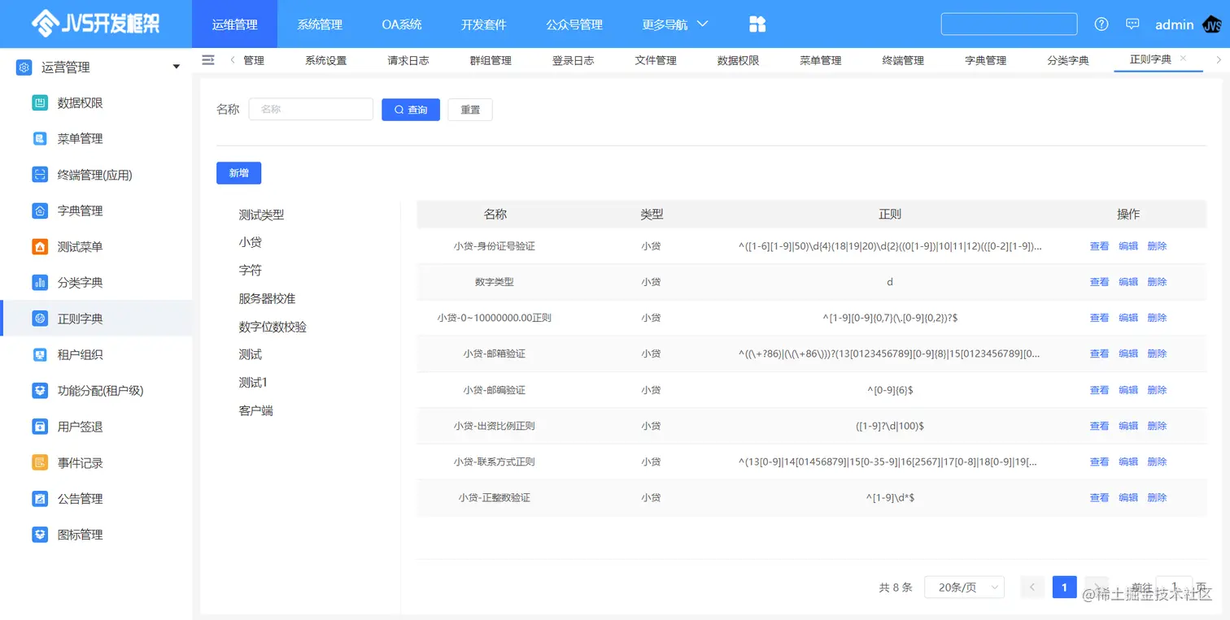
Task: Click the 功能分配(租户级) sidebar icon
Action: 40,391
